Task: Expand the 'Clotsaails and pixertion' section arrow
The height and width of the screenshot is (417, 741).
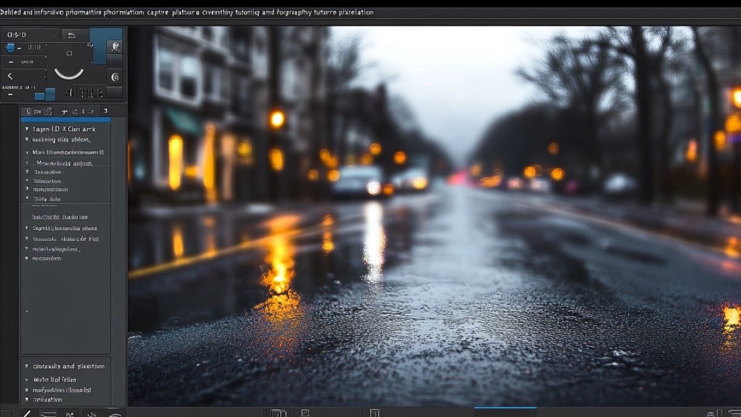Action: tap(27, 366)
